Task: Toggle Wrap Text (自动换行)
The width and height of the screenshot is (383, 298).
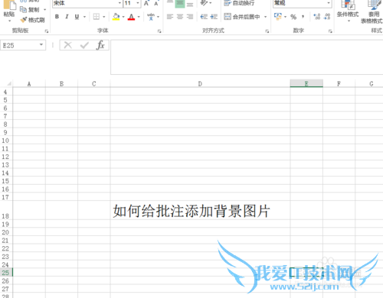Action: [x=239, y=3]
